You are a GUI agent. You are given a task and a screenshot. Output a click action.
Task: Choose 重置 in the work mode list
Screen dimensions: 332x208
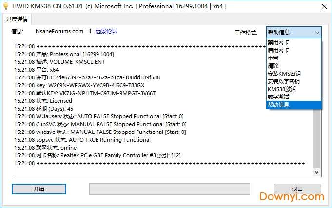[294, 58]
